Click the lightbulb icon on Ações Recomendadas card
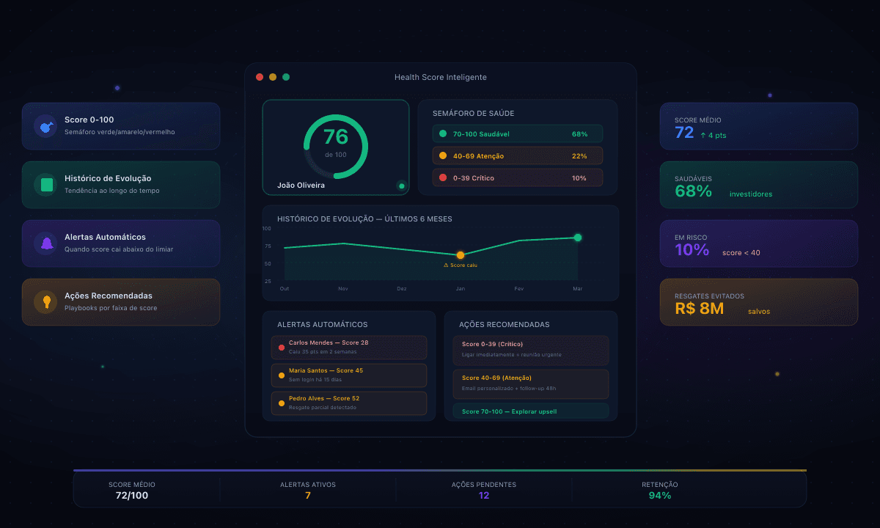 [45, 301]
